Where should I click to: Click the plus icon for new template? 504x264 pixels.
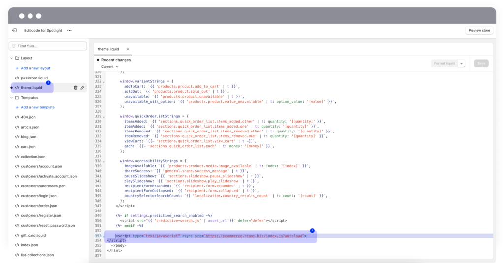(x=17, y=107)
